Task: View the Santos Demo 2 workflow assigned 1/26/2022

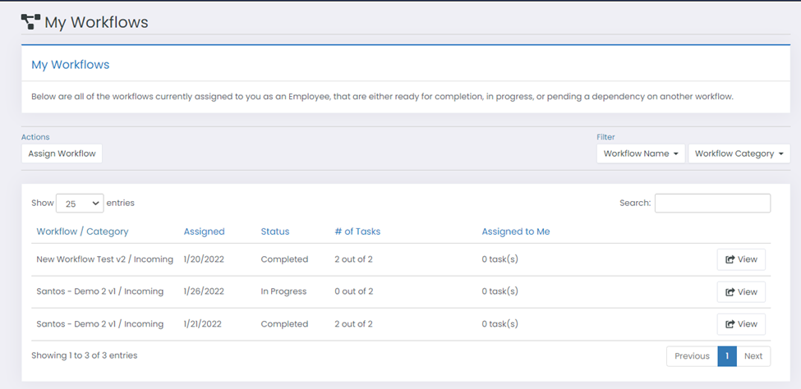Action: 741,292
